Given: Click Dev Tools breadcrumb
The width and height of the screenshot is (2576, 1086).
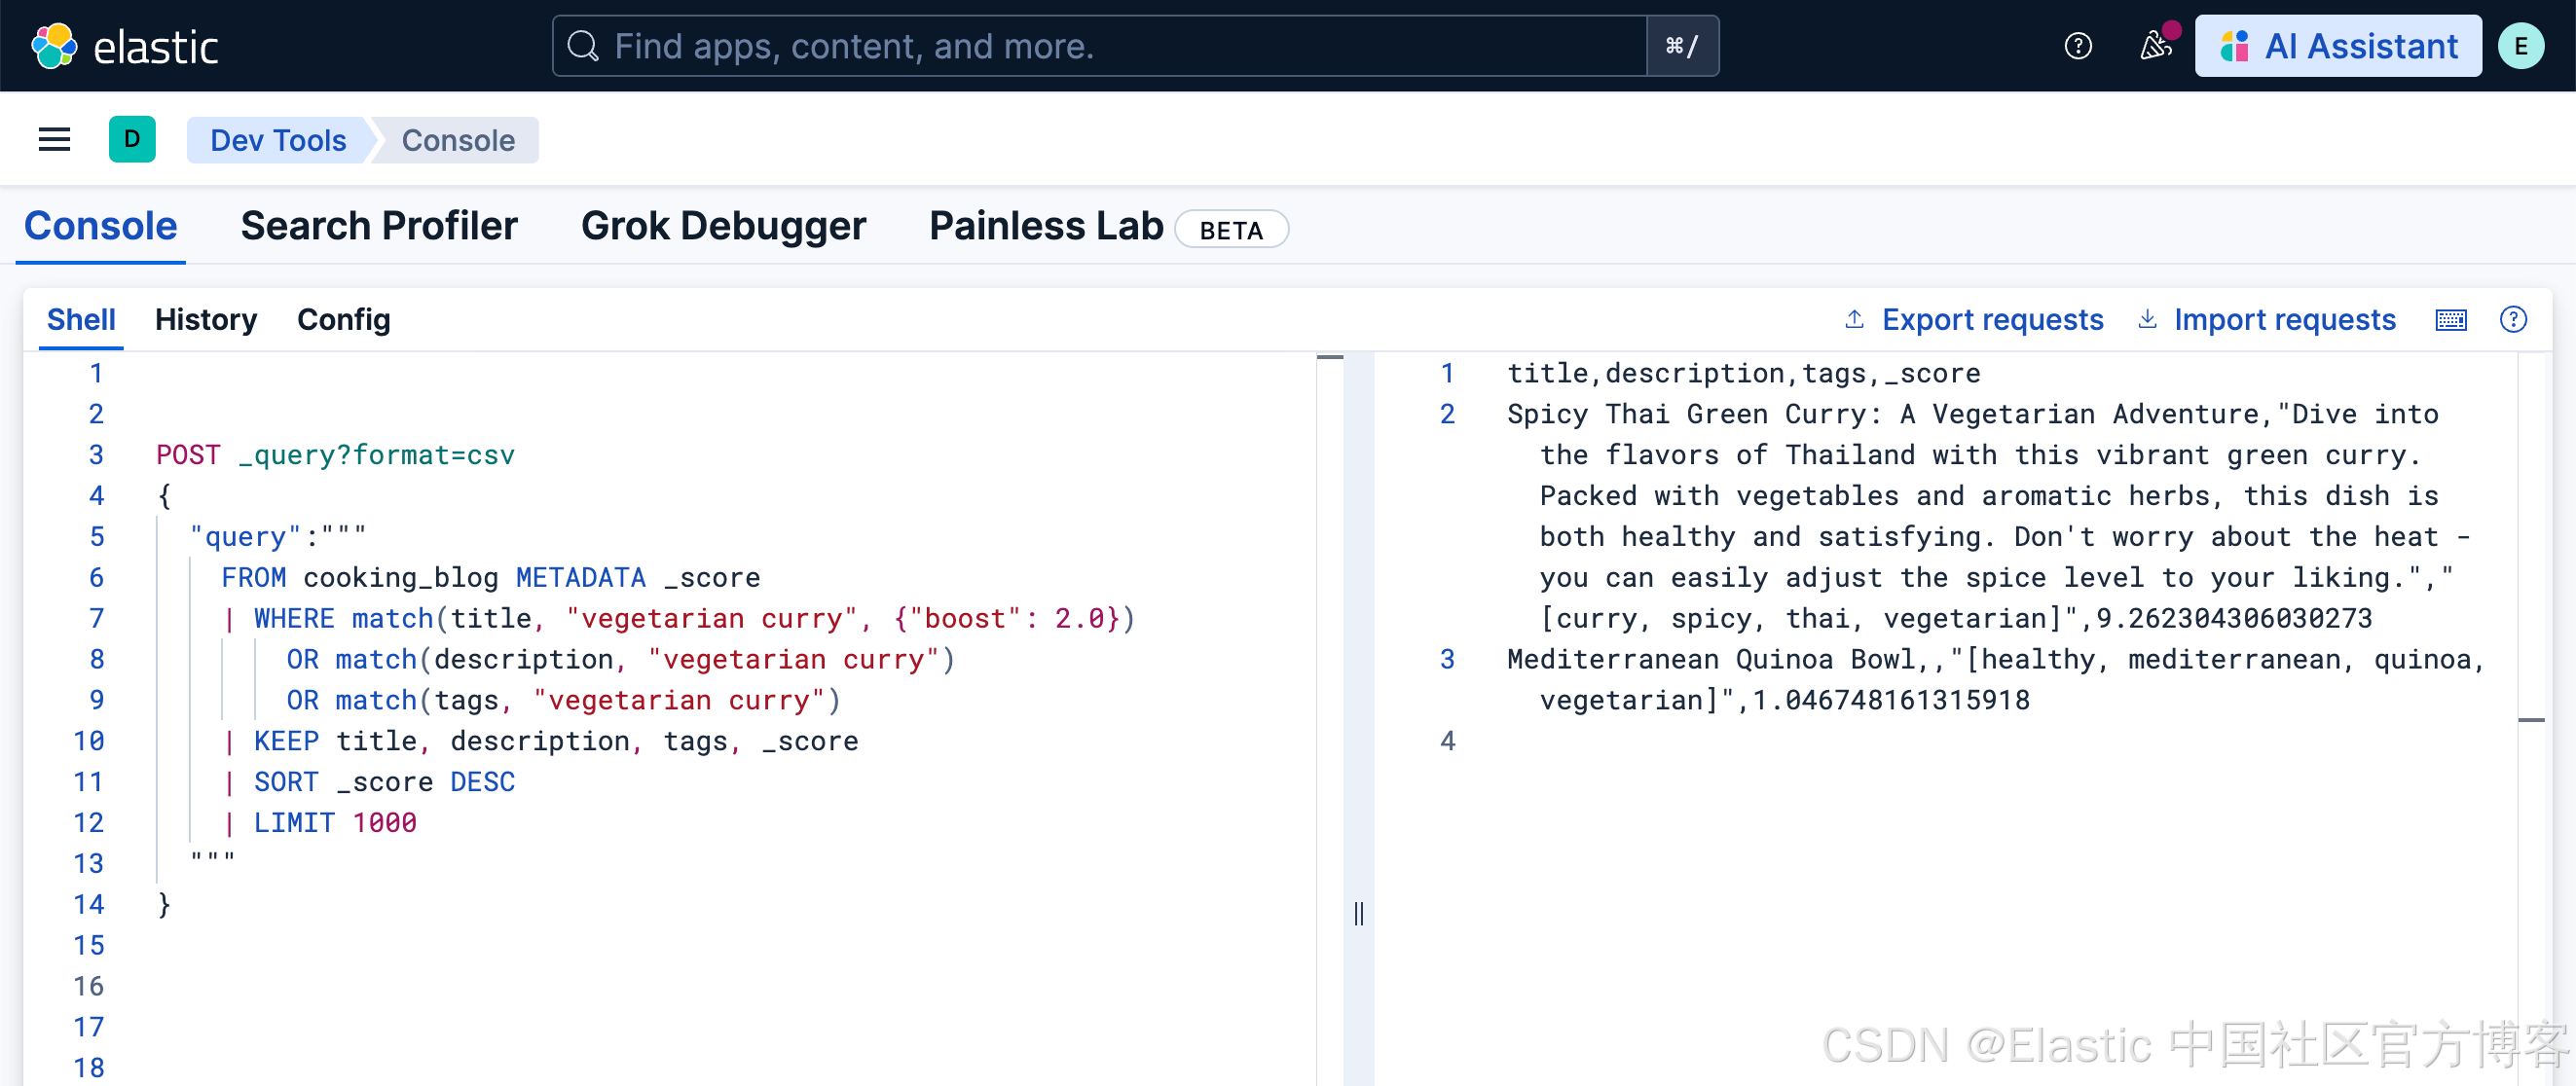Looking at the screenshot, I should tap(278, 140).
